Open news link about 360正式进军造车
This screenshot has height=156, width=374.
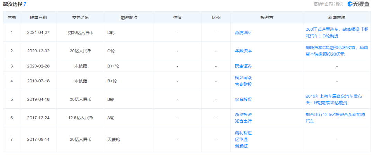(x=337, y=32)
